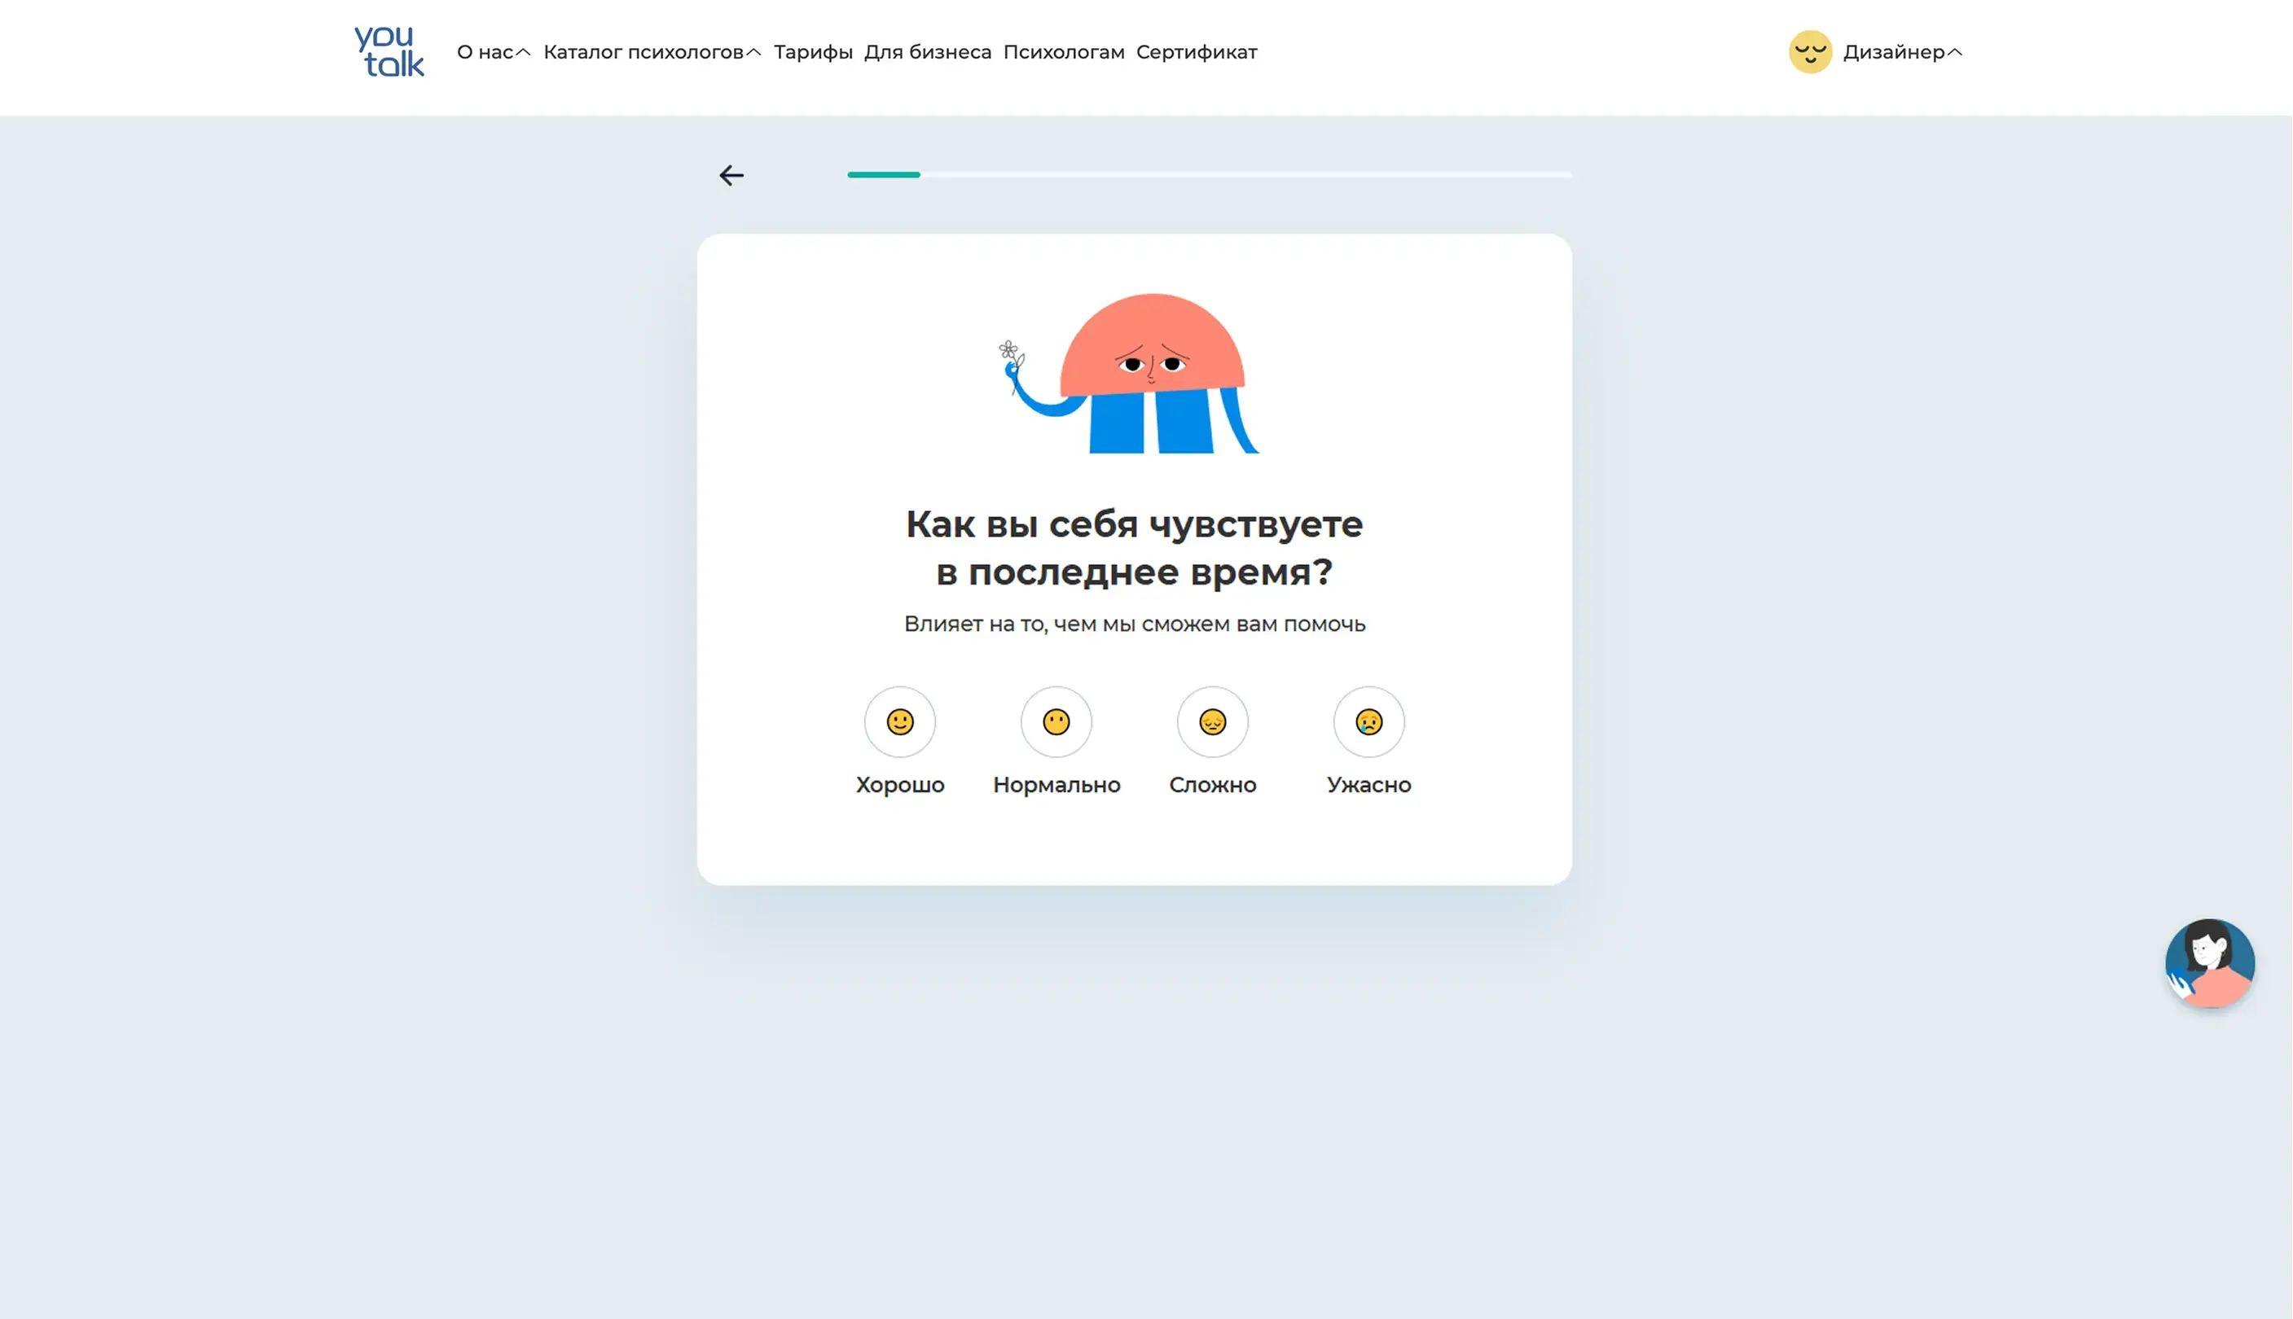Screen dimensions: 2293x1319
Task: Expand the 'Каталог психологов' dropdown
Action: pyautogui.click(x=652, y=53)
